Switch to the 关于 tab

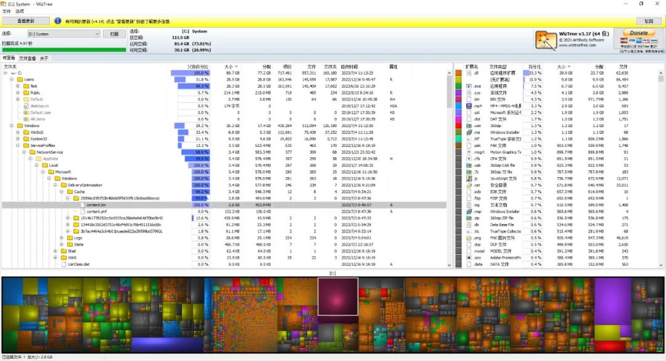(x=44, y=58)
